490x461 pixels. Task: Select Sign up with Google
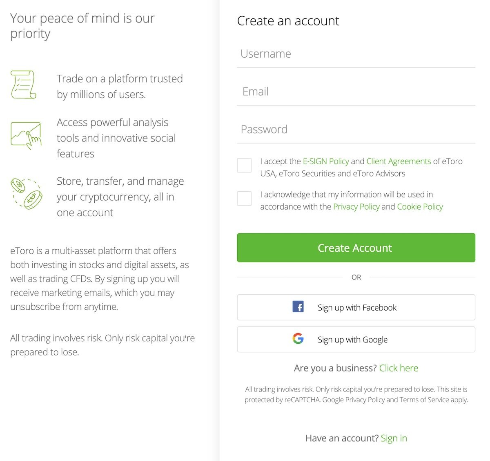356,339
